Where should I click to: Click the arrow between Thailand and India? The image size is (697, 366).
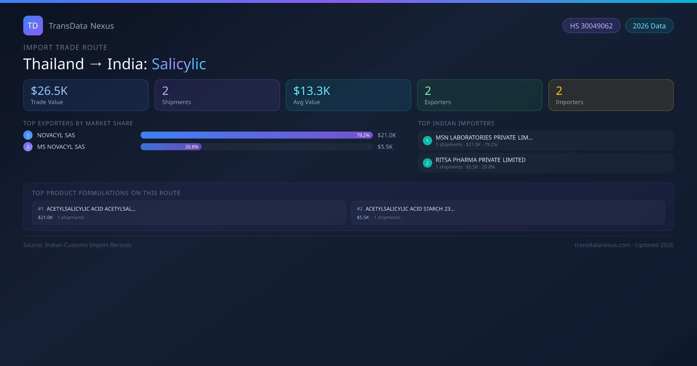click(x=96, y=64)
